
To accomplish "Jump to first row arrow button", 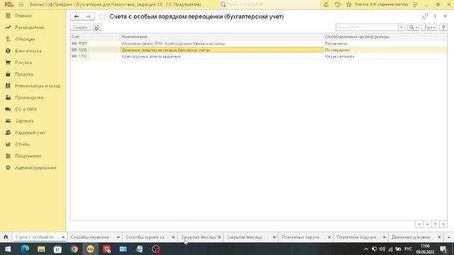I will [x=419, y=224].
